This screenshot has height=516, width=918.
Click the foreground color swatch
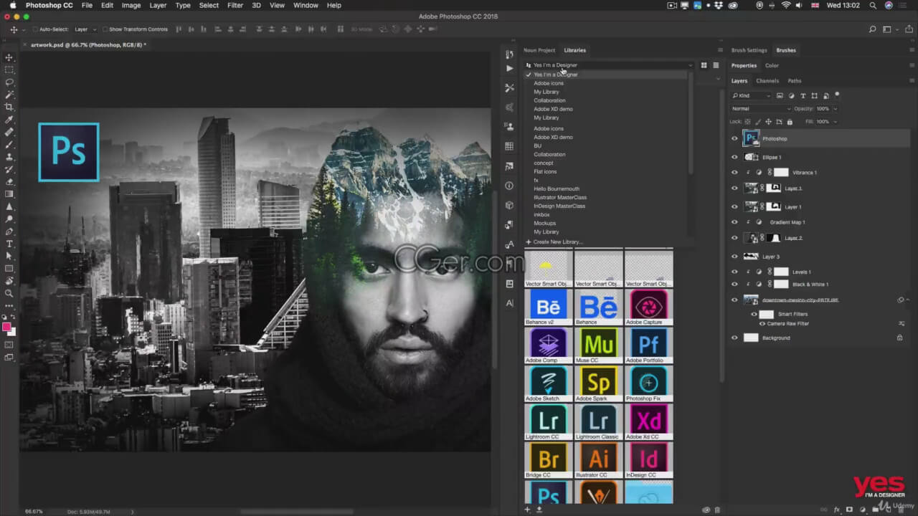point(7,328)
